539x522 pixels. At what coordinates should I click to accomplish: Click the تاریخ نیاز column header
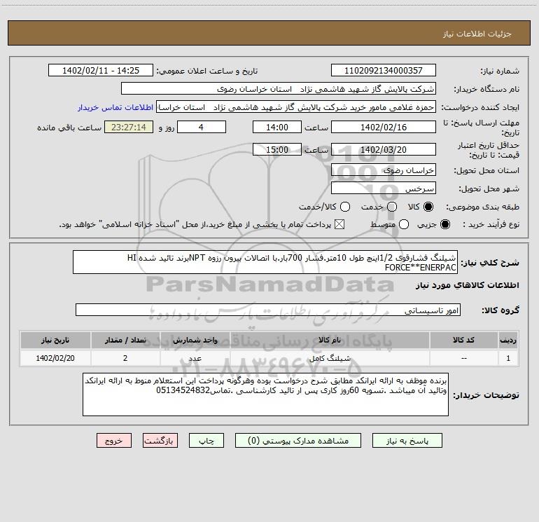[55, 341]
